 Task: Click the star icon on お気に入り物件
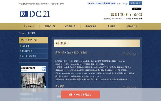89,3
